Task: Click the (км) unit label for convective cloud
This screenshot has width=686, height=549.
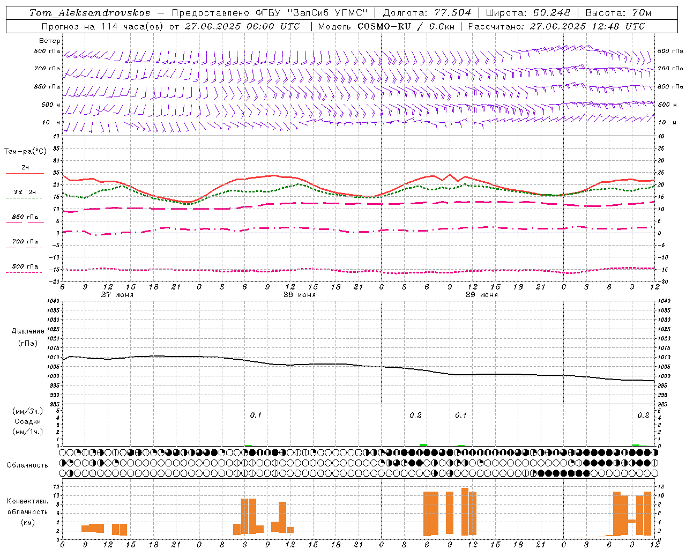Action: point(27,522)
